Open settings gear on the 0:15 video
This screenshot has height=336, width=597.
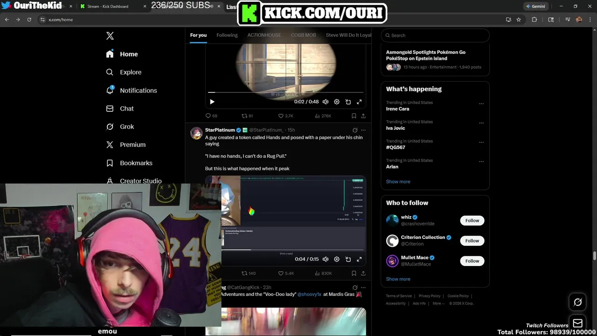(337, 259)
